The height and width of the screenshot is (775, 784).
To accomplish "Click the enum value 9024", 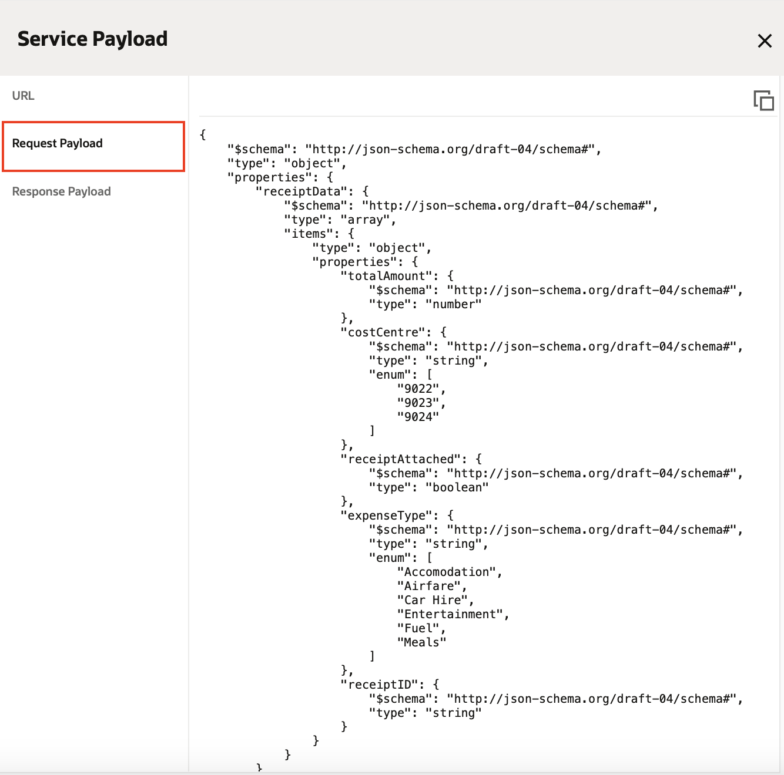I will point(417,416).
